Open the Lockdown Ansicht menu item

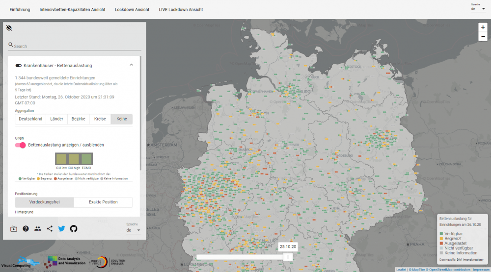click(132, 9)
